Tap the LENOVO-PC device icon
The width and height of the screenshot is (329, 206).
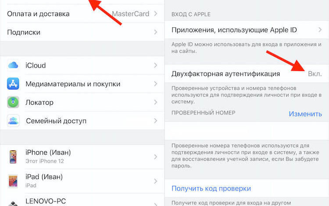click(13, 202)
